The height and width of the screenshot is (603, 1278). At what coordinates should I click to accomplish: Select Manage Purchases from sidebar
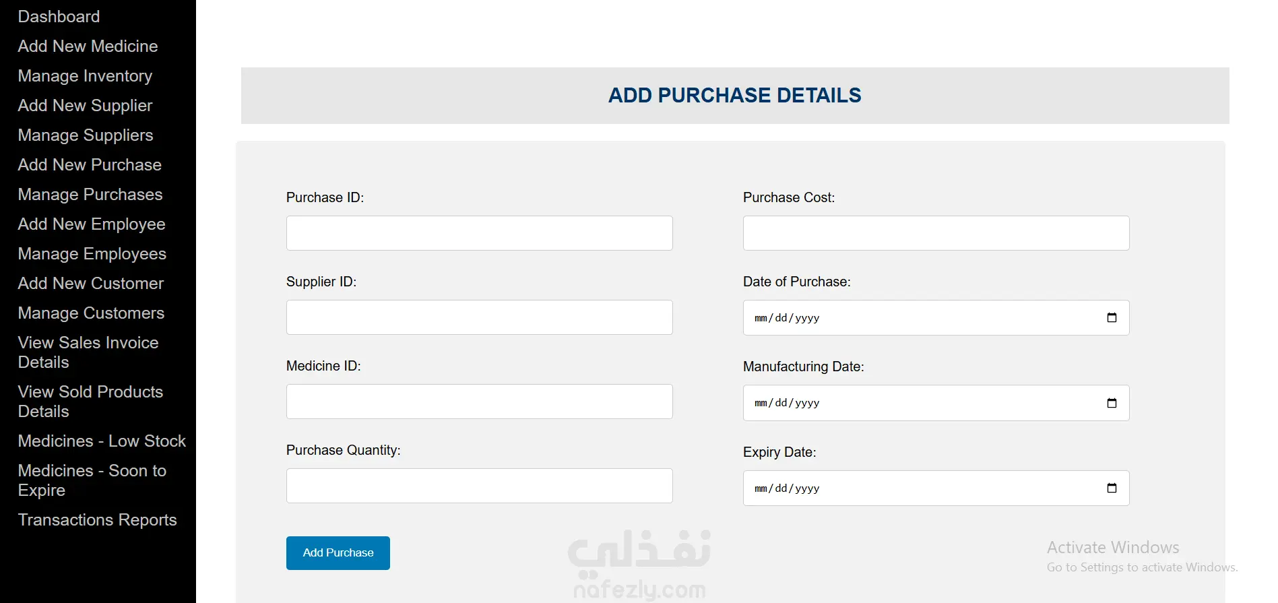click(x=90, y=194)
